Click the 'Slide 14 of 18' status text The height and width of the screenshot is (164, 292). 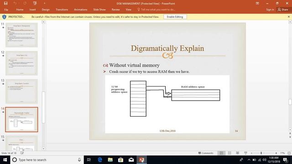[9, 153]
